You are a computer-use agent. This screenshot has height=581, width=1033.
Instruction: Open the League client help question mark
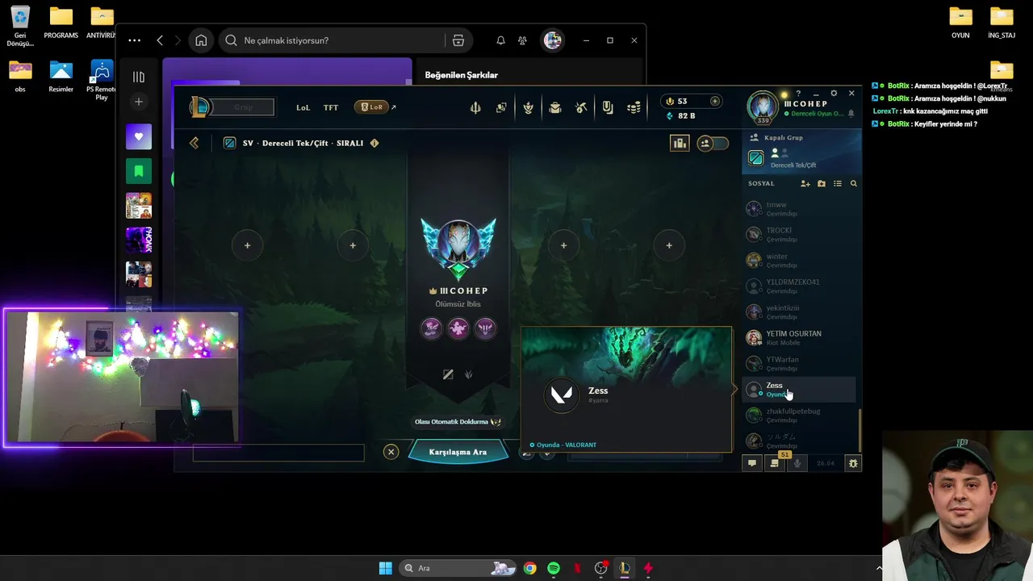[x=798, y=94]
